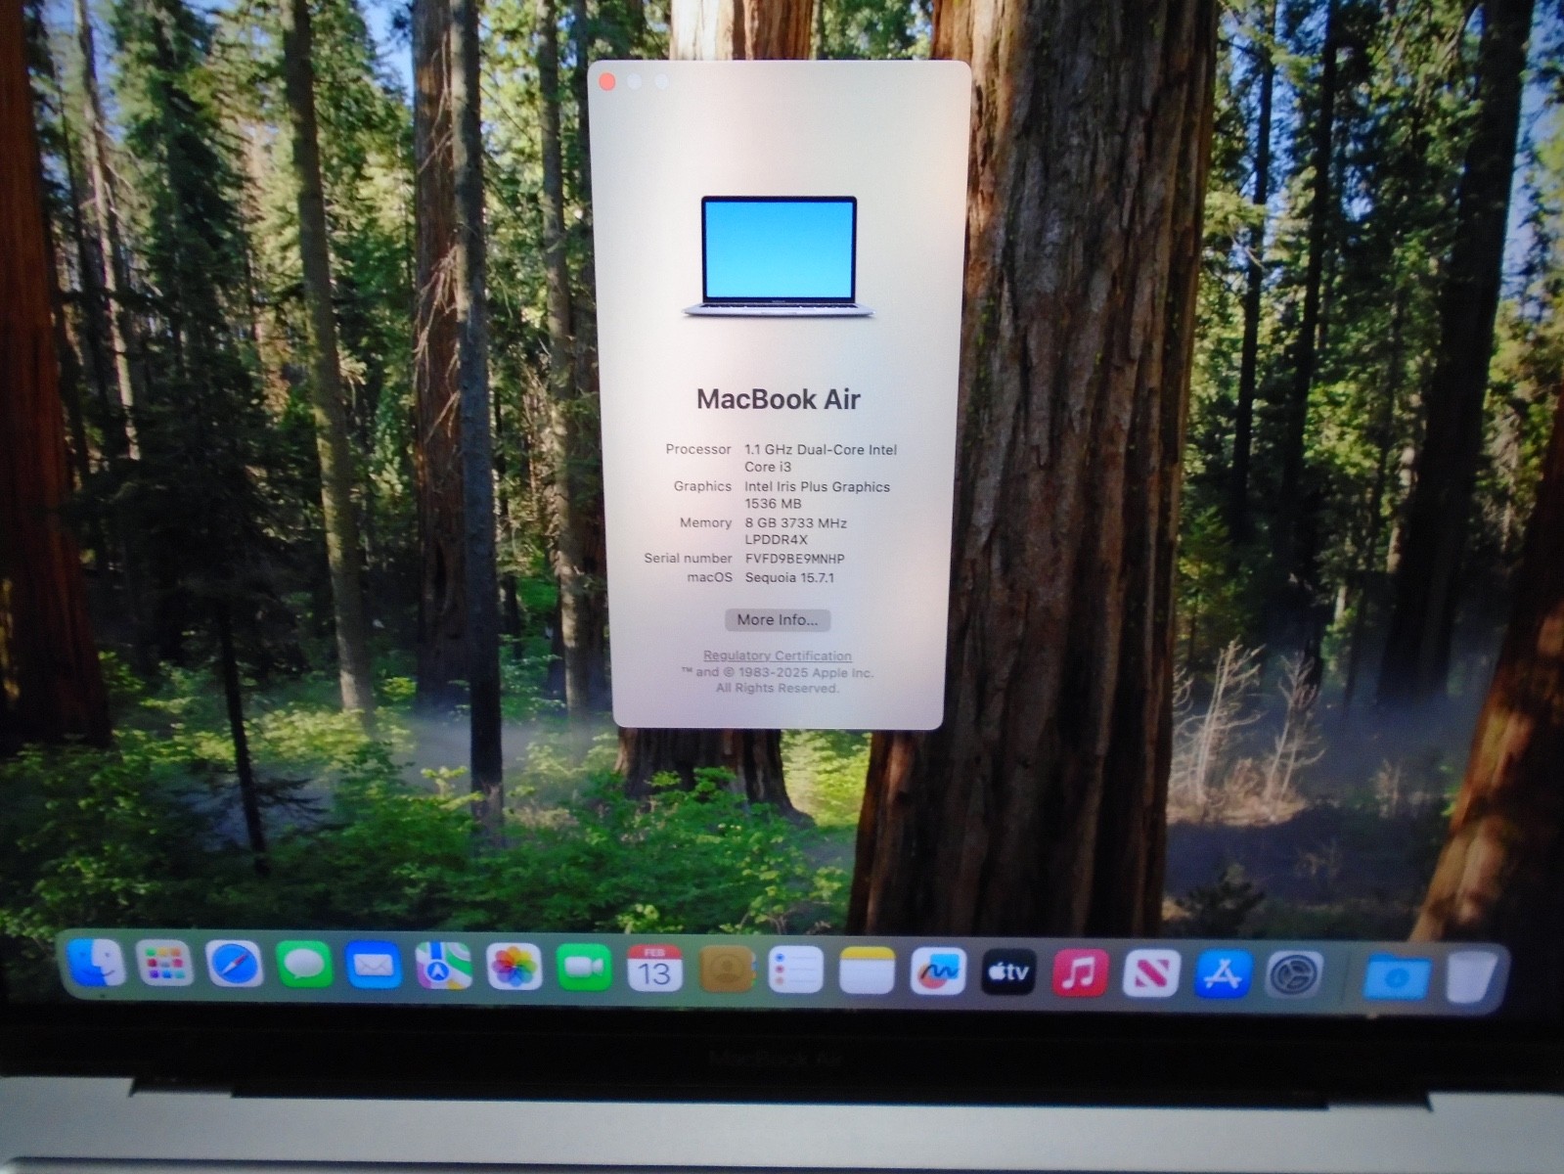Launch the Music app from the Dock
This screenshot has width=1564, height=1174.
click(1080, 973)
